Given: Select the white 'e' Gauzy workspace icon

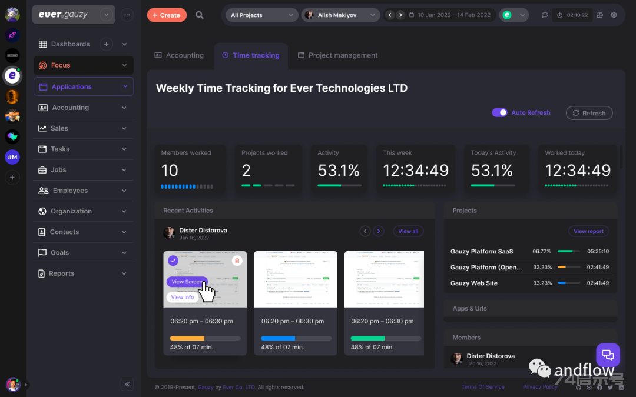Looking at the screenshot, I should (x=12, y=76).
